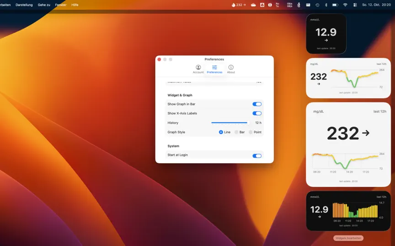Open the About tab
This screenshot has width=395, height=246.
231,69
